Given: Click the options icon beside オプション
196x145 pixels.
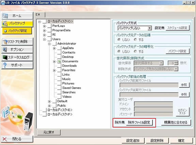Looking at the screenshot, I should [x=5, y=50].
